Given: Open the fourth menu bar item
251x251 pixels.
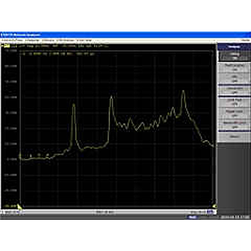Looking at the screenshot, I should coord(65,40).
